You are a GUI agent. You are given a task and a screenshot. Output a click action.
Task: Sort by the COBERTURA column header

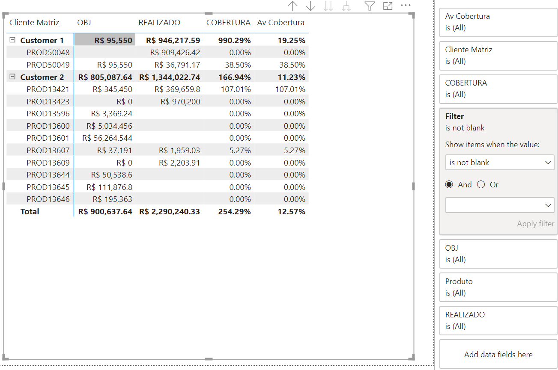pyautogui.click(x=228, y=23)
